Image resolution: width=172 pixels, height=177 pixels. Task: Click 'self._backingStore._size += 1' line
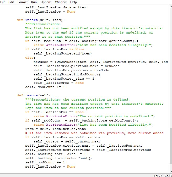tap(64, 79)
